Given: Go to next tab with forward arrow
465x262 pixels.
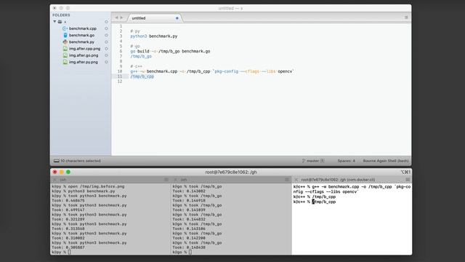Looking at the screenshot, I should [x=121, y=17].
